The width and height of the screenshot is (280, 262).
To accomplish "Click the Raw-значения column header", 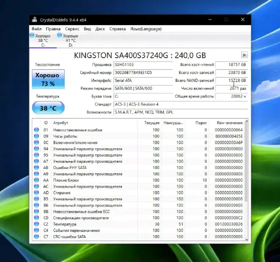I will [x=227, y=123].
